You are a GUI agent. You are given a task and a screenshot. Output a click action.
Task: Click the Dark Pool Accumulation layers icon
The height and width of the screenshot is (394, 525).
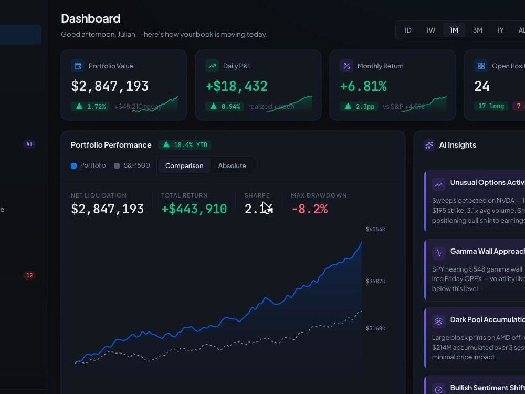438,322
